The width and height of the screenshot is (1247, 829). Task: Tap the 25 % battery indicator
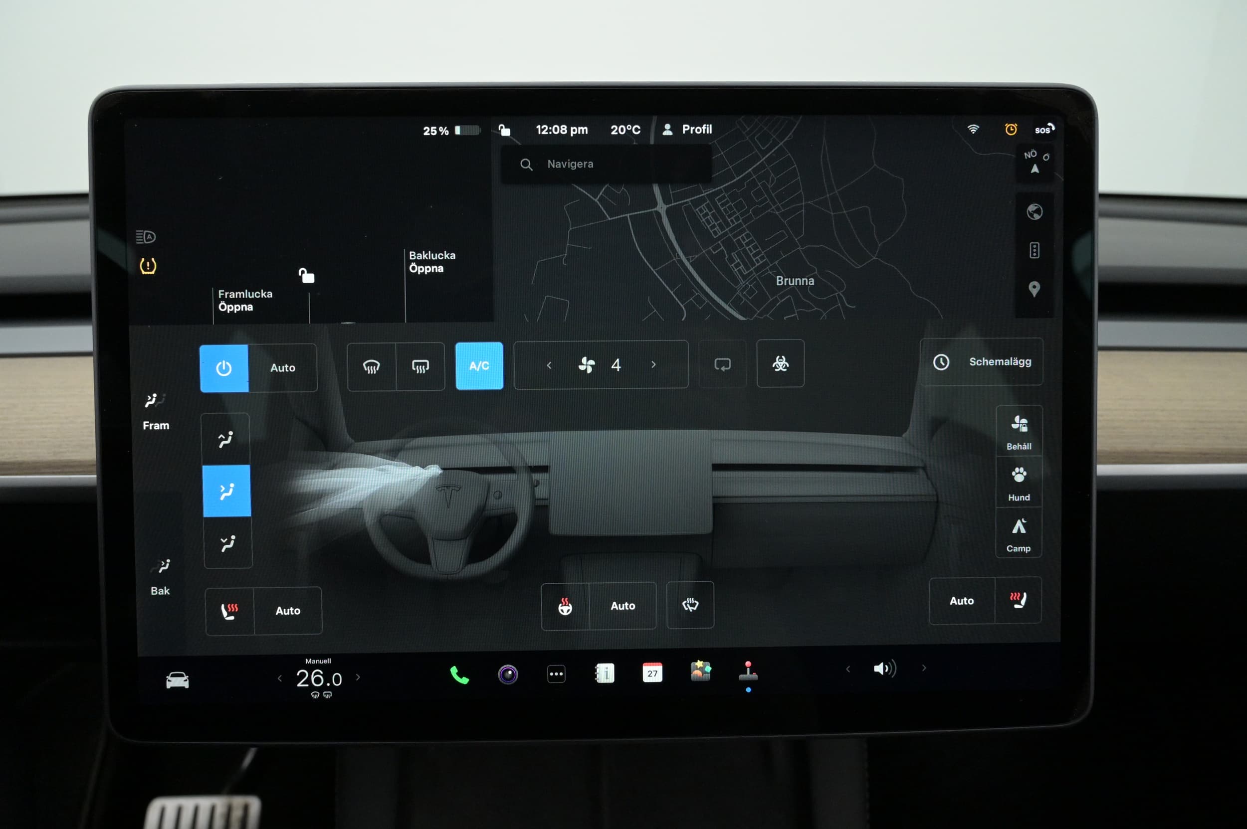tap(451, 131)
